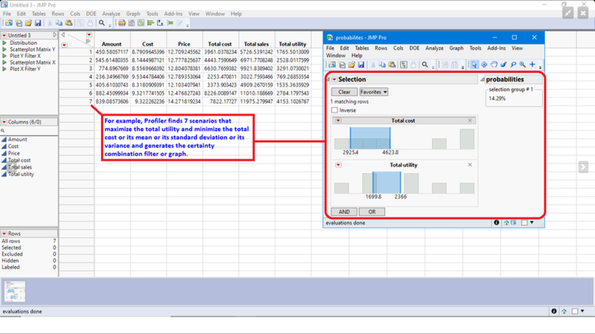Click save icon in probabilities window

point(361,65)
